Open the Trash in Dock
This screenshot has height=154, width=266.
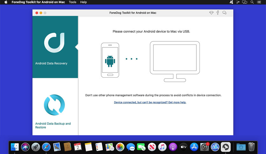click(251, 147)
